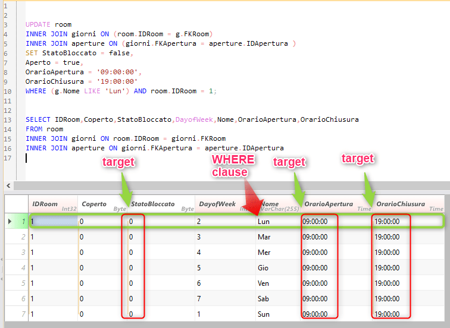
Task: Sort by the DayofWeek column header
Action: (x=225, y=204)
